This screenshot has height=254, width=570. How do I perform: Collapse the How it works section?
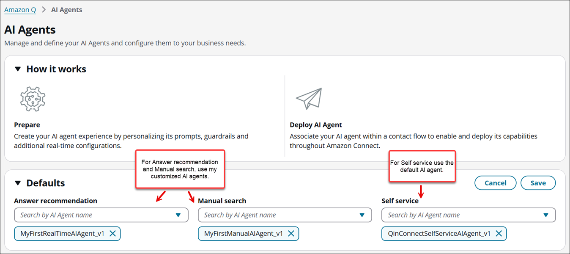coord(18,69)
